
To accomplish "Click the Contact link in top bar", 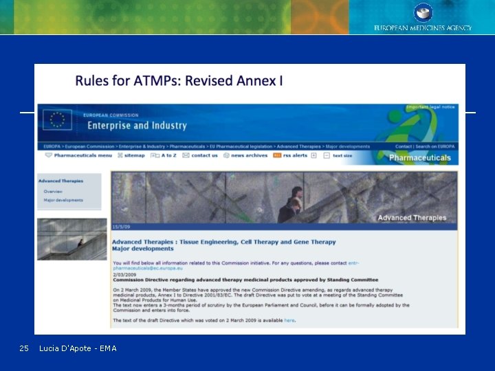I will click(404, 146).
